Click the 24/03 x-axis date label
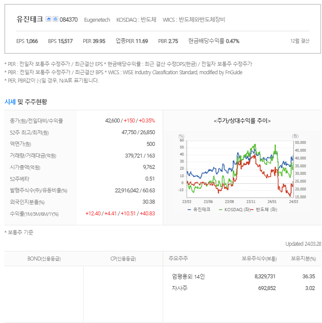 point(293,202)
